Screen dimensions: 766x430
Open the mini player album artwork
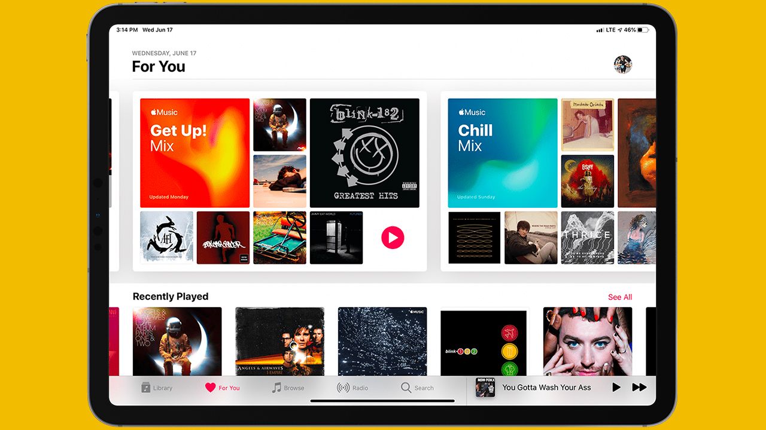[x=485, y=388]
